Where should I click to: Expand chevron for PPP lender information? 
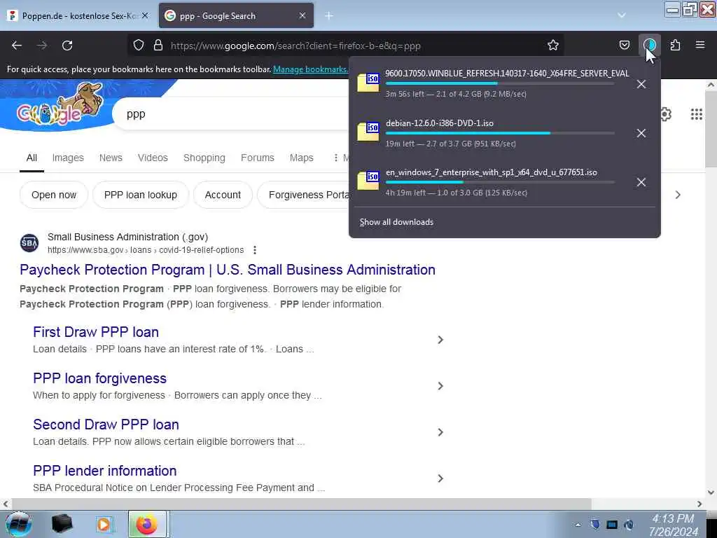440,478
